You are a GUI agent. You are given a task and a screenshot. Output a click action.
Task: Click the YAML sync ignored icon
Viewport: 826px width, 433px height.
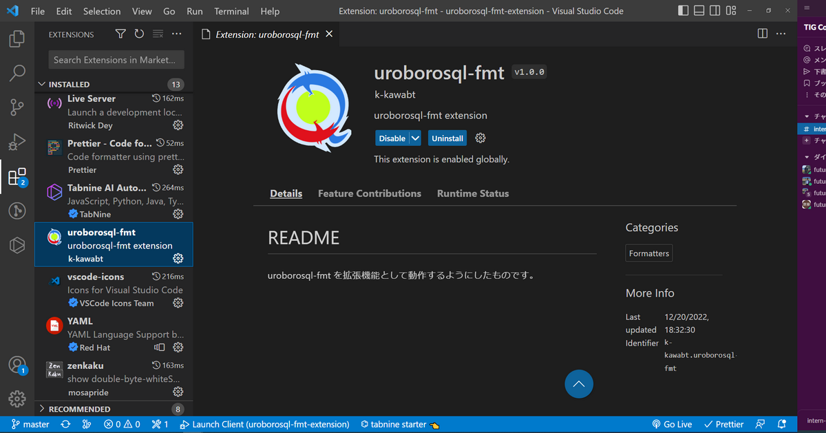[x=160, y=348]
